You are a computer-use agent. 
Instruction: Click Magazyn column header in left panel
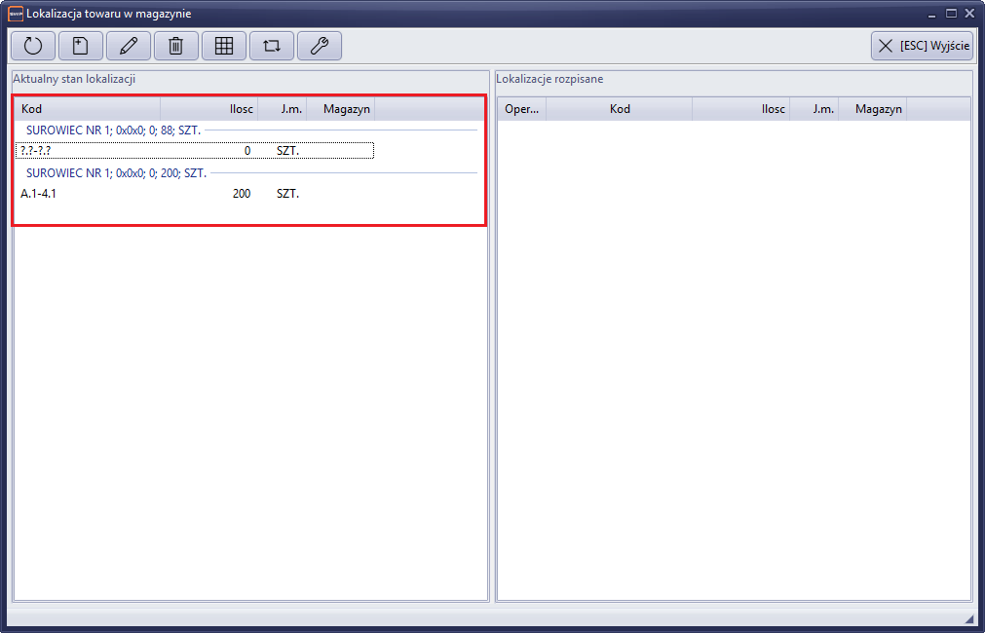coord(341,109)
